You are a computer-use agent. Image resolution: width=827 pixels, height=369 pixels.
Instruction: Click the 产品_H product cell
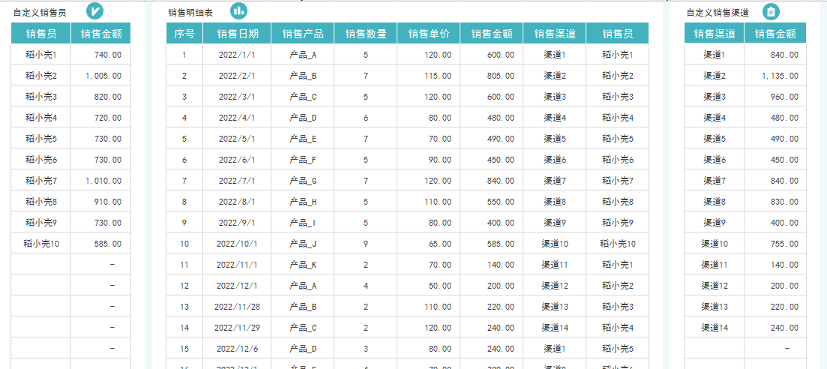tap(303, 201)
